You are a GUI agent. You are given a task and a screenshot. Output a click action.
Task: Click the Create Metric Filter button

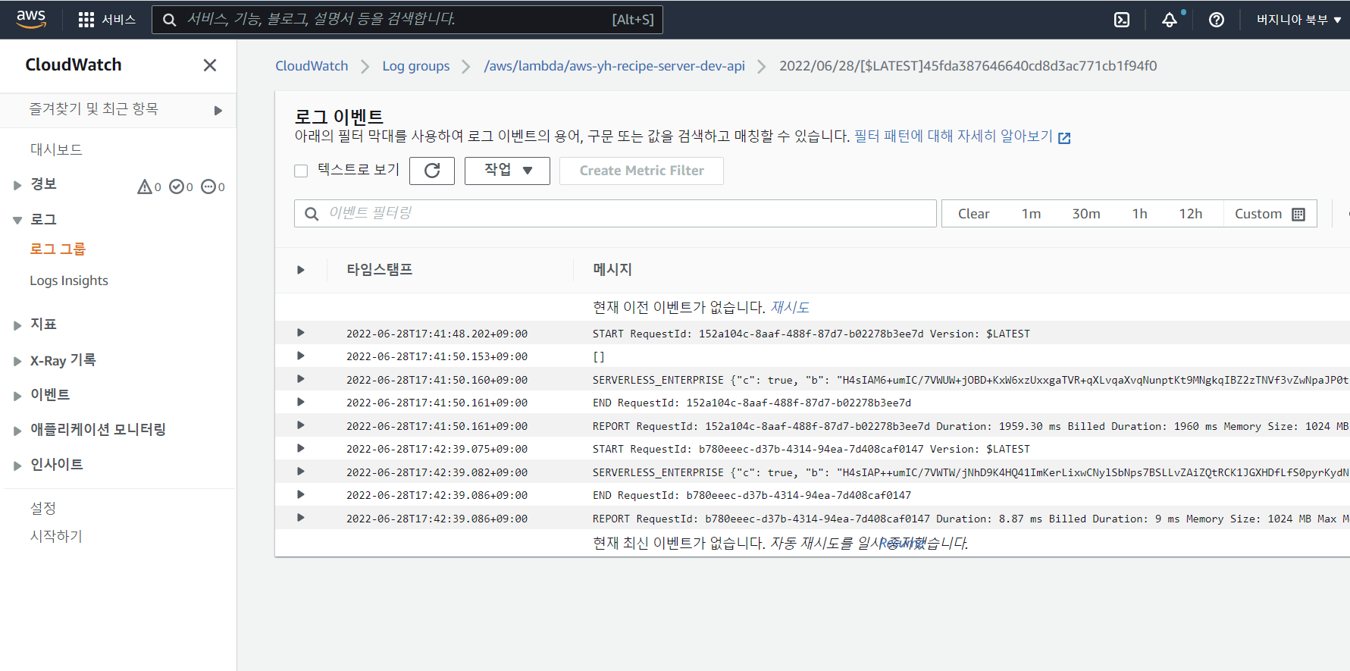click(641, 171)
